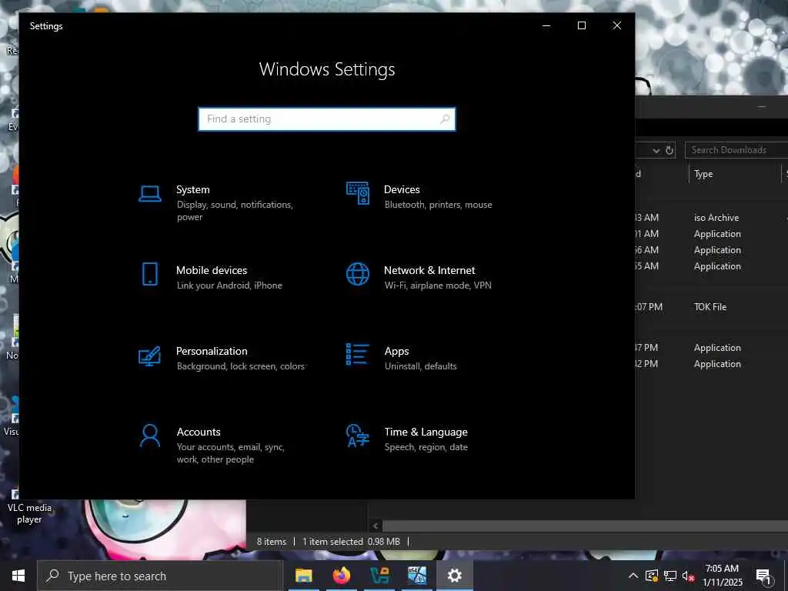Viewport: 788px width, 591px height.
Task: Open the taskbar app left of Settings gear
Action: pos(416,576)
